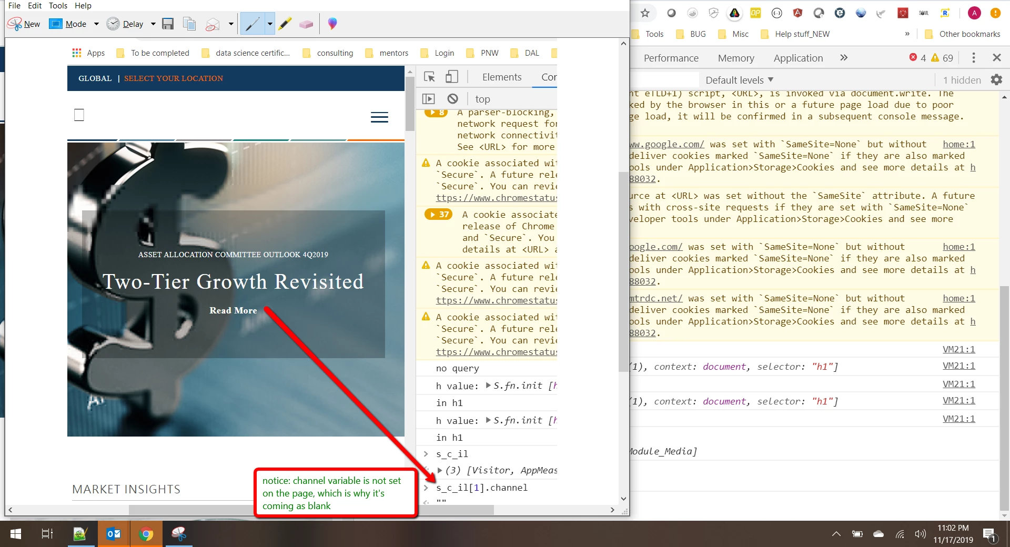Viewport: 1010px width, 547px height.
Task: Click the orange Chrome alert icon
Action: tap(995, 13)
